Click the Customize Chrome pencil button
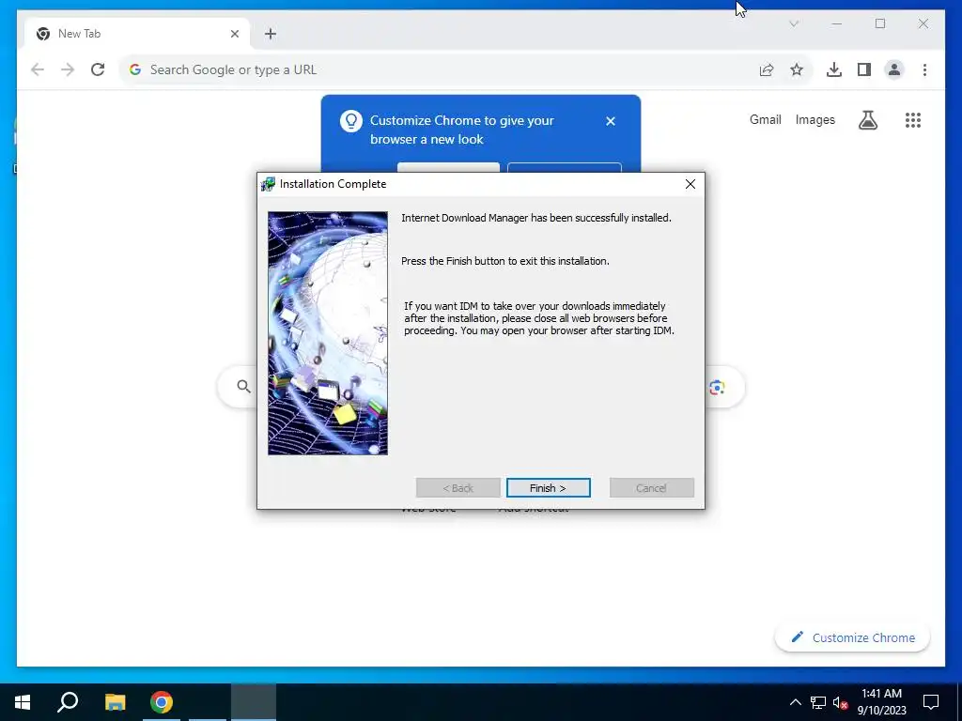Viewport: 962px width, 721px height. (853, 637)
